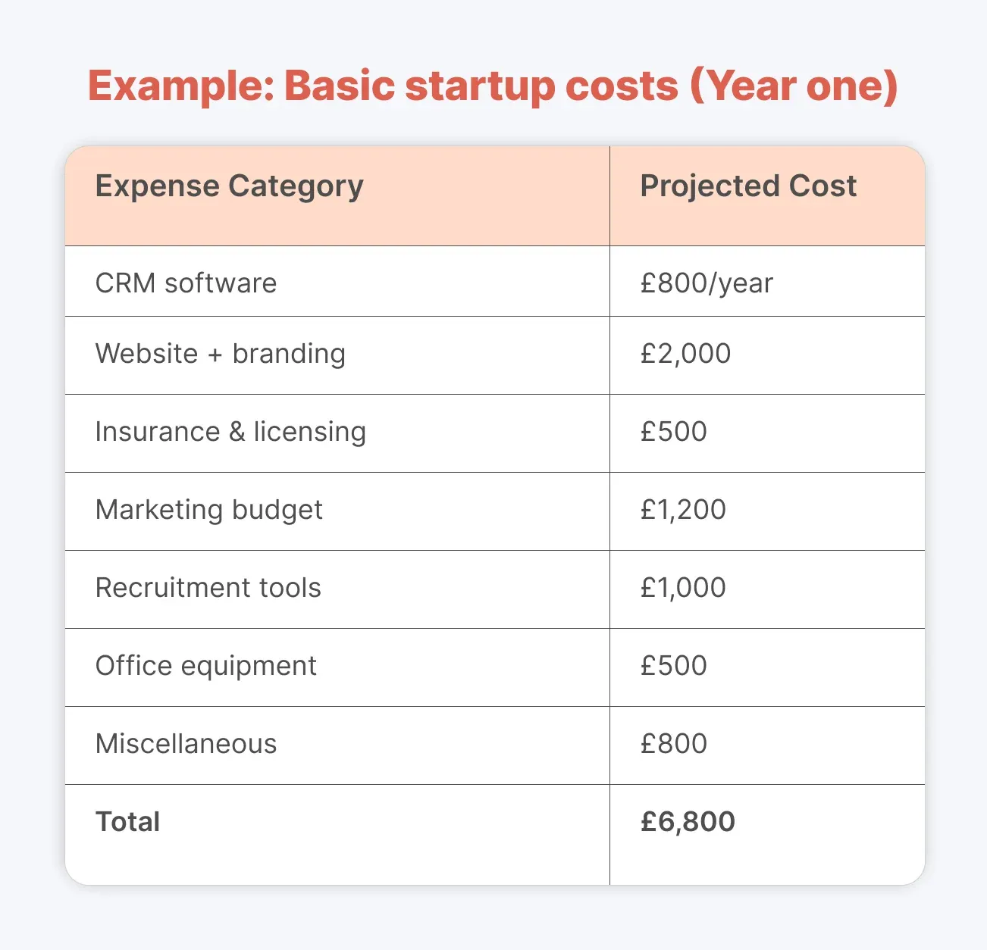The height and width of the screenshot is (950, 987).
Task: Click the 'CRM software' row label
Action: pos(186,283)
